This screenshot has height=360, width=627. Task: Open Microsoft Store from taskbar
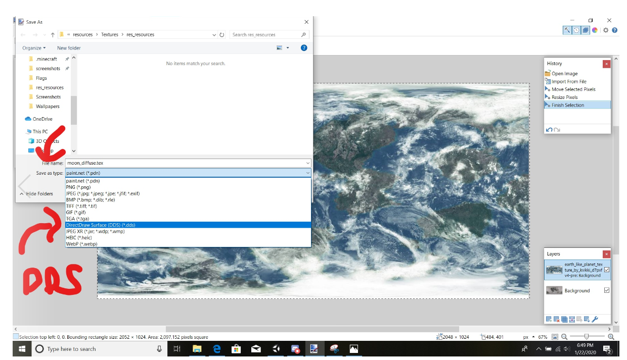pyautogui.click(x=236, y=349)
